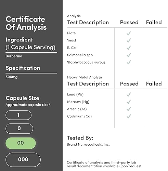
Task: Click the 500mg specification value
Action: tap(12, 77)
